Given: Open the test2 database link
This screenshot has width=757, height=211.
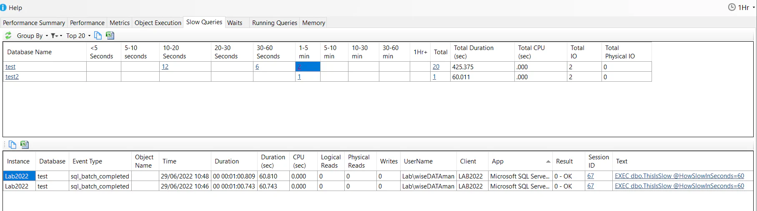Looking at the screenshot, I should pos(12,77).
